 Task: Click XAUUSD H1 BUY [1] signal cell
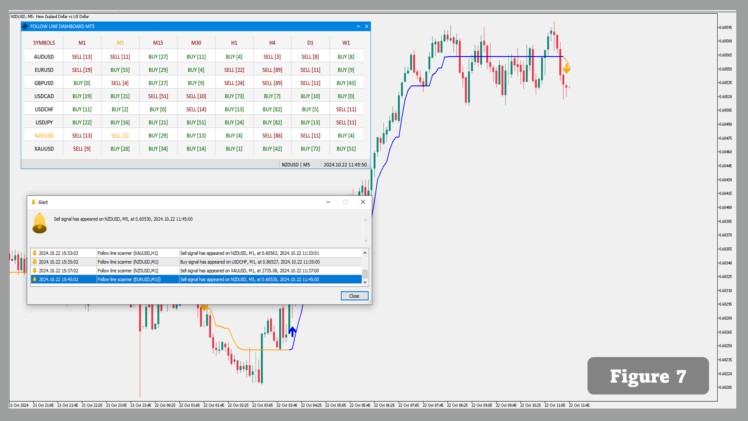coord(234,149)
